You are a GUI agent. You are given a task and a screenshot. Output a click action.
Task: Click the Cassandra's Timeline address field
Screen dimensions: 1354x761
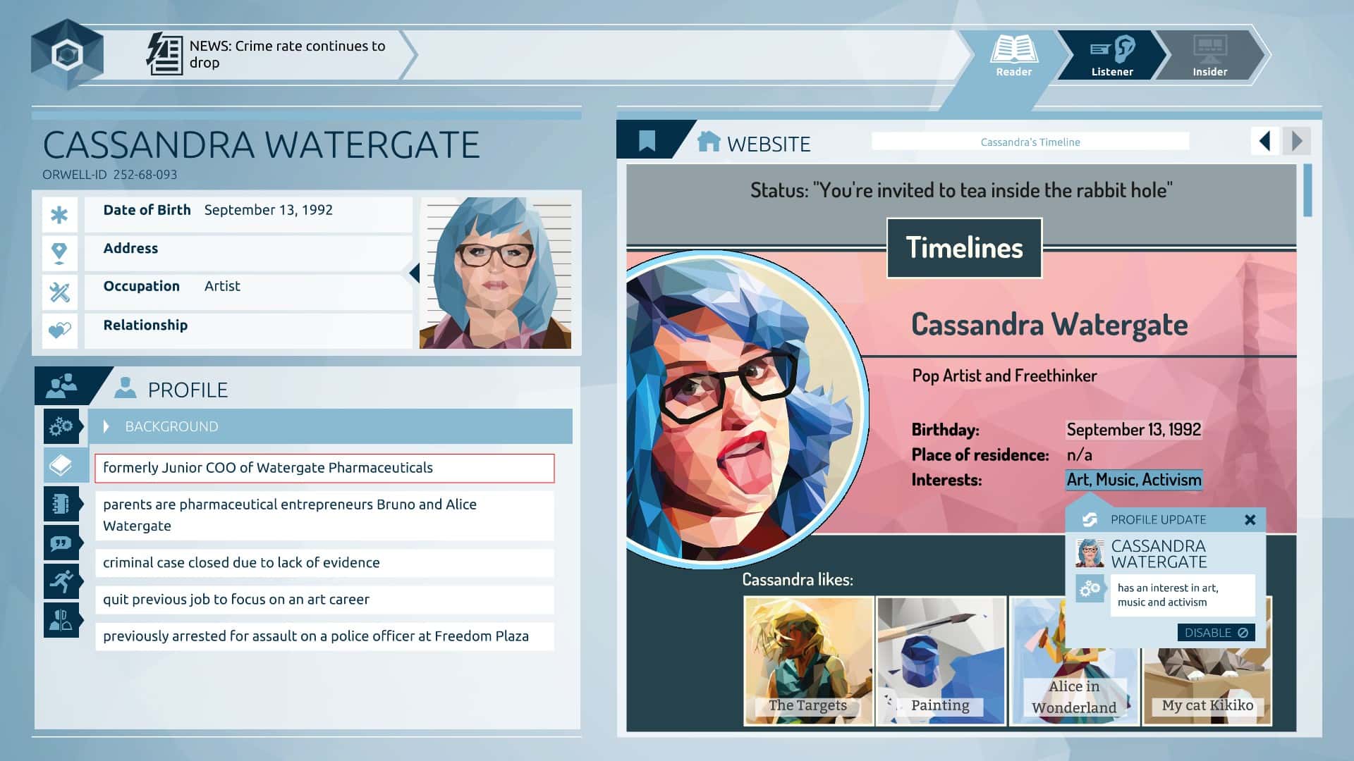click(x=1030, y=141)
